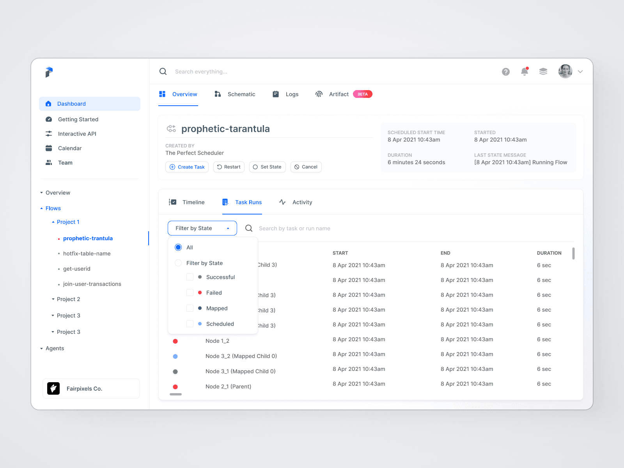
Task: Switch to the Activity tab
Action: [x=296, y=202]
